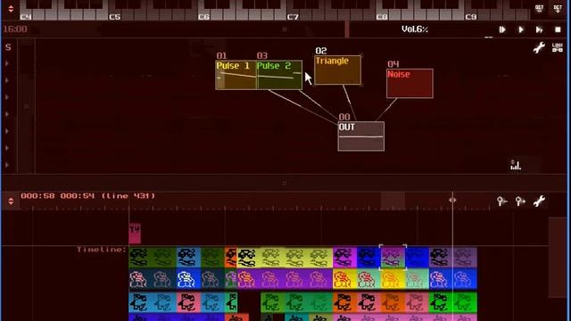
Task: Play the C4 piano key
Action: point(26,14)
